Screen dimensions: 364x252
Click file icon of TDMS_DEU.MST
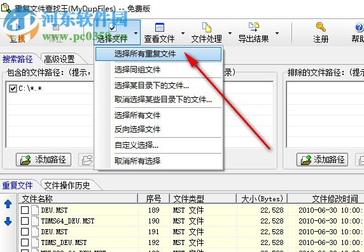coord(35,242)
